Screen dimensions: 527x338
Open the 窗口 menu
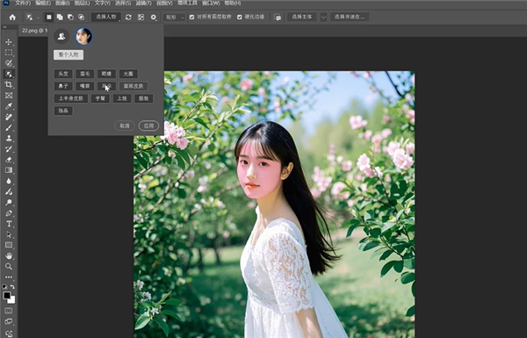point(211,3)
